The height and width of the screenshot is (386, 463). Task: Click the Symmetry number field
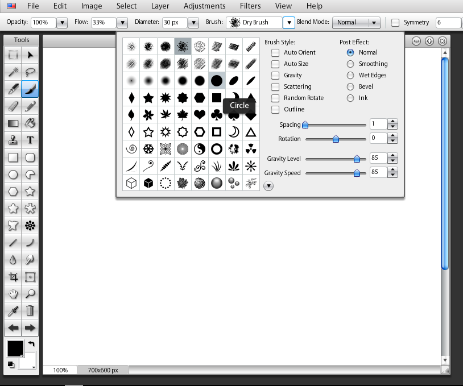pyautogui.click(x=448, y=22)
